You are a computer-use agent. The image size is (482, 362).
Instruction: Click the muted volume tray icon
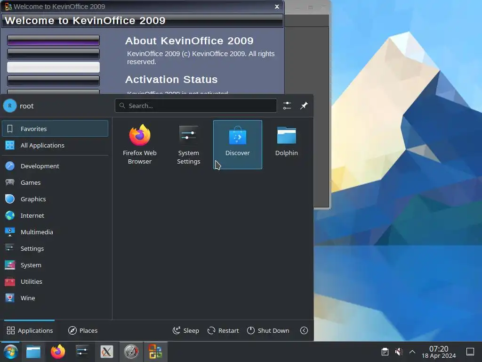click(399, 352)
